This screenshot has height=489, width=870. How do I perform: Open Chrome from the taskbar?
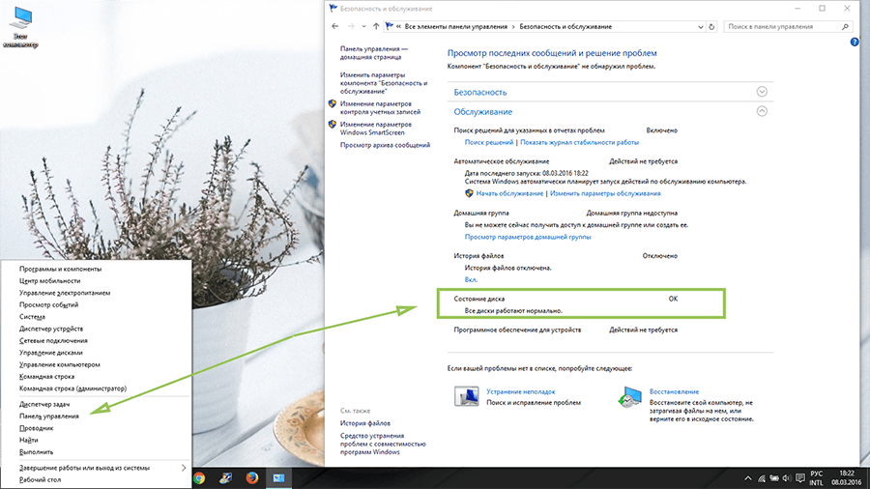199,478
